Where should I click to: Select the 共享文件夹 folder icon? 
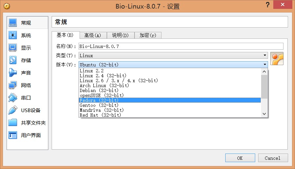tap(12, 123)
